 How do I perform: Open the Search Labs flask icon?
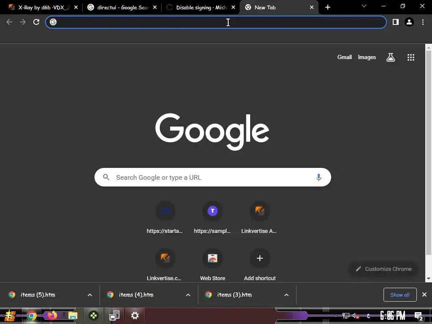[391, 57]
